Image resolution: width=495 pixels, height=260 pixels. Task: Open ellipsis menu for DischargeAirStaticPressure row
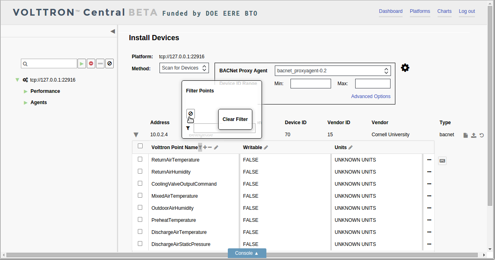click(x=429, y=244)
